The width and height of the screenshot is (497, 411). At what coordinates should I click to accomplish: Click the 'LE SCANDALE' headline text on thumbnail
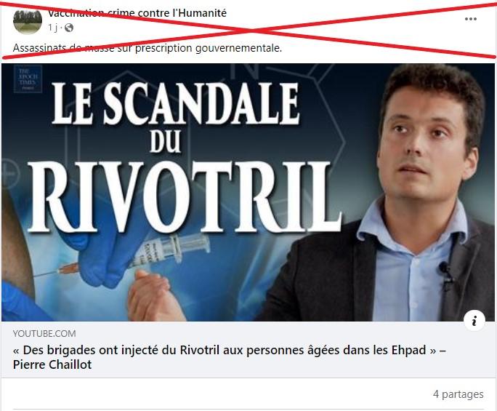click(176, 103)
